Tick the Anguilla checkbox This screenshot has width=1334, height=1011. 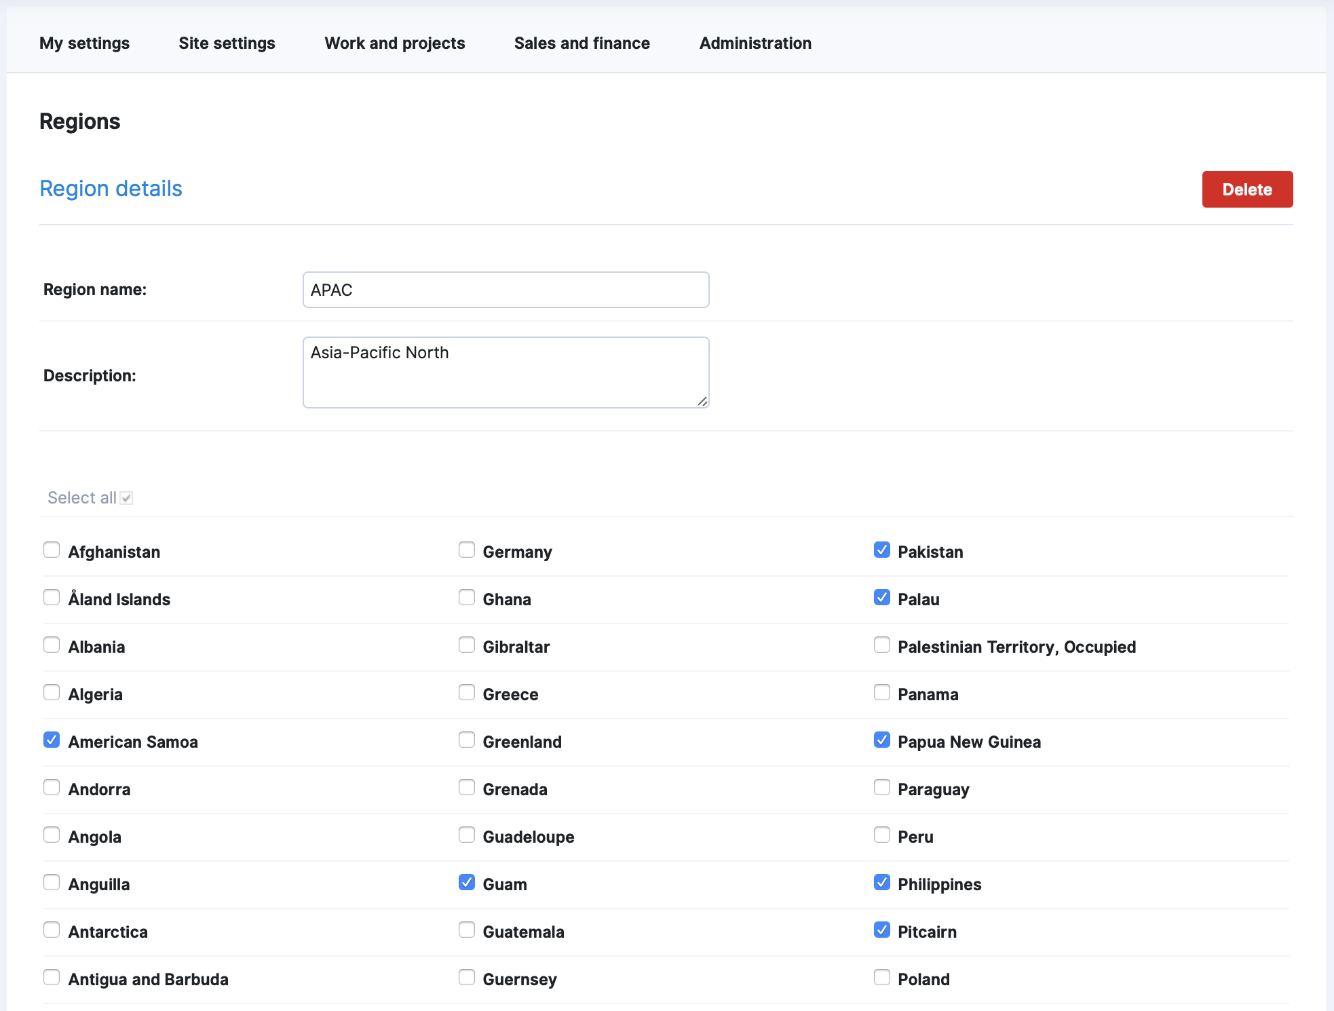pos(52,882)
